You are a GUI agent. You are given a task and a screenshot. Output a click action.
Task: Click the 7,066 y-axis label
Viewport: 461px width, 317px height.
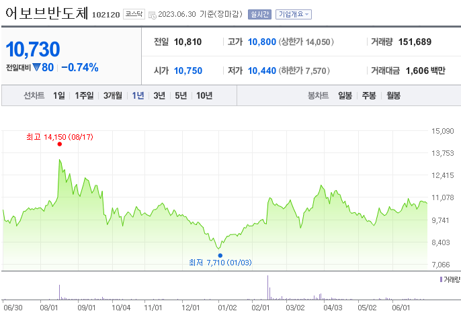pos(441,265)
